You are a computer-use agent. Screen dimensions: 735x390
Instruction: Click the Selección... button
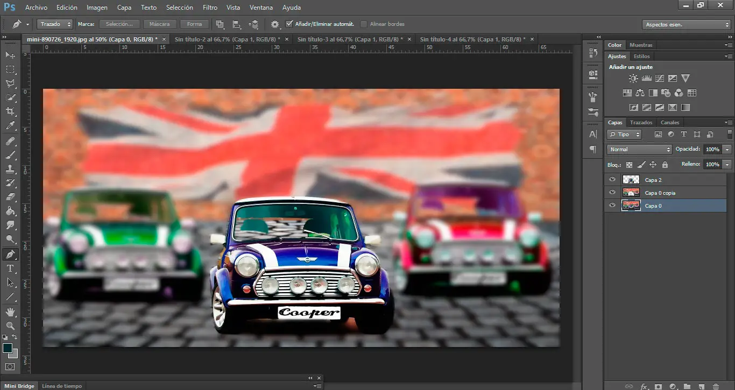click(119, 24)
